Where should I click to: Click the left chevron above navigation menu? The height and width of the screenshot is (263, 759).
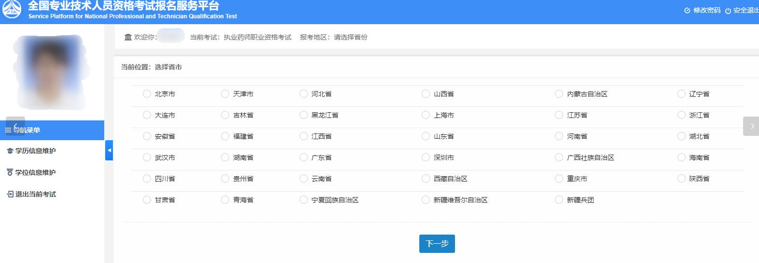pyautogui.click(x=15, y=125)
